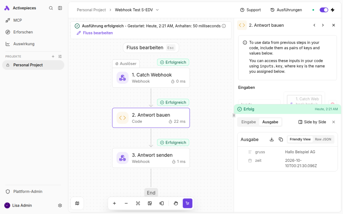This screenshot has height=214, width=343.
Task: Click the gruss key label
Action: (x=260, y=152)
